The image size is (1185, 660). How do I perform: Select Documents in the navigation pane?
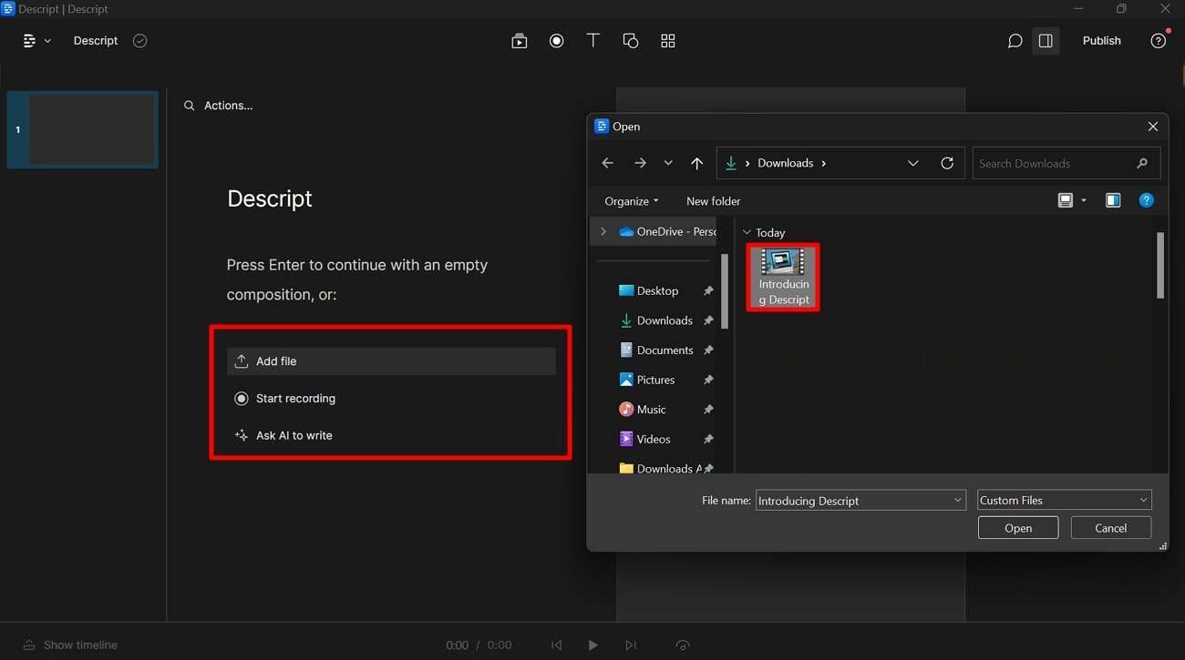tap(656, 350)
